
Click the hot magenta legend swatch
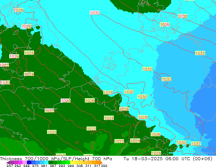click(20, 163)
